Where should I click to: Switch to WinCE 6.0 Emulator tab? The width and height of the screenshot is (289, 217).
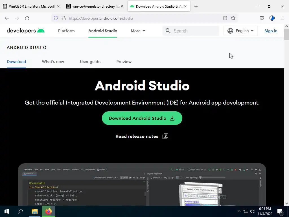pyautogui.click(x=29, y=6)
